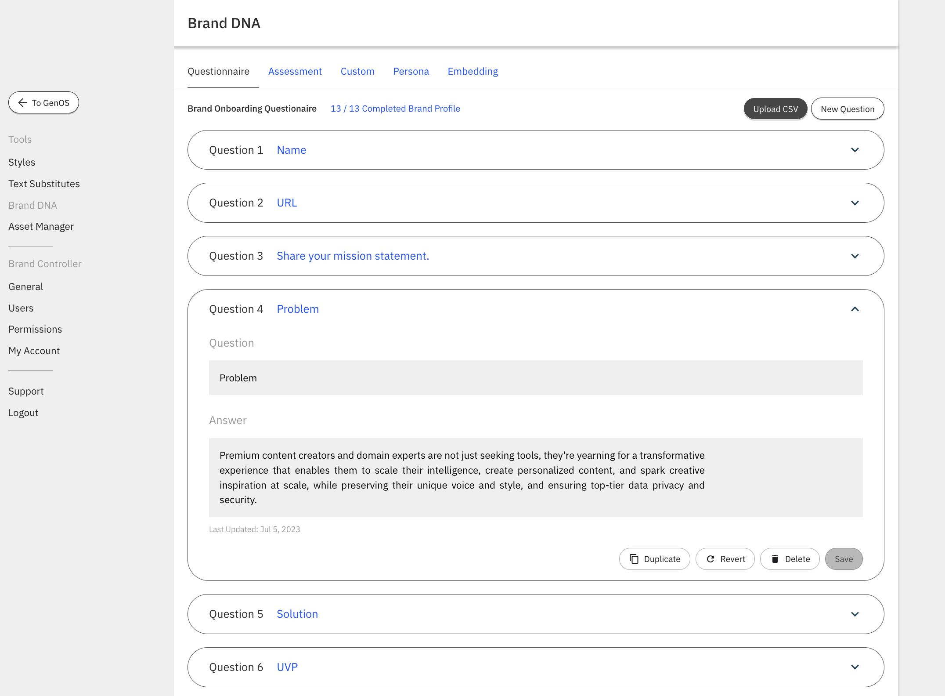Open Text Substitutes in sidebar
The width and height of the screenshot is (945, 696).
(x=44, y=184)
